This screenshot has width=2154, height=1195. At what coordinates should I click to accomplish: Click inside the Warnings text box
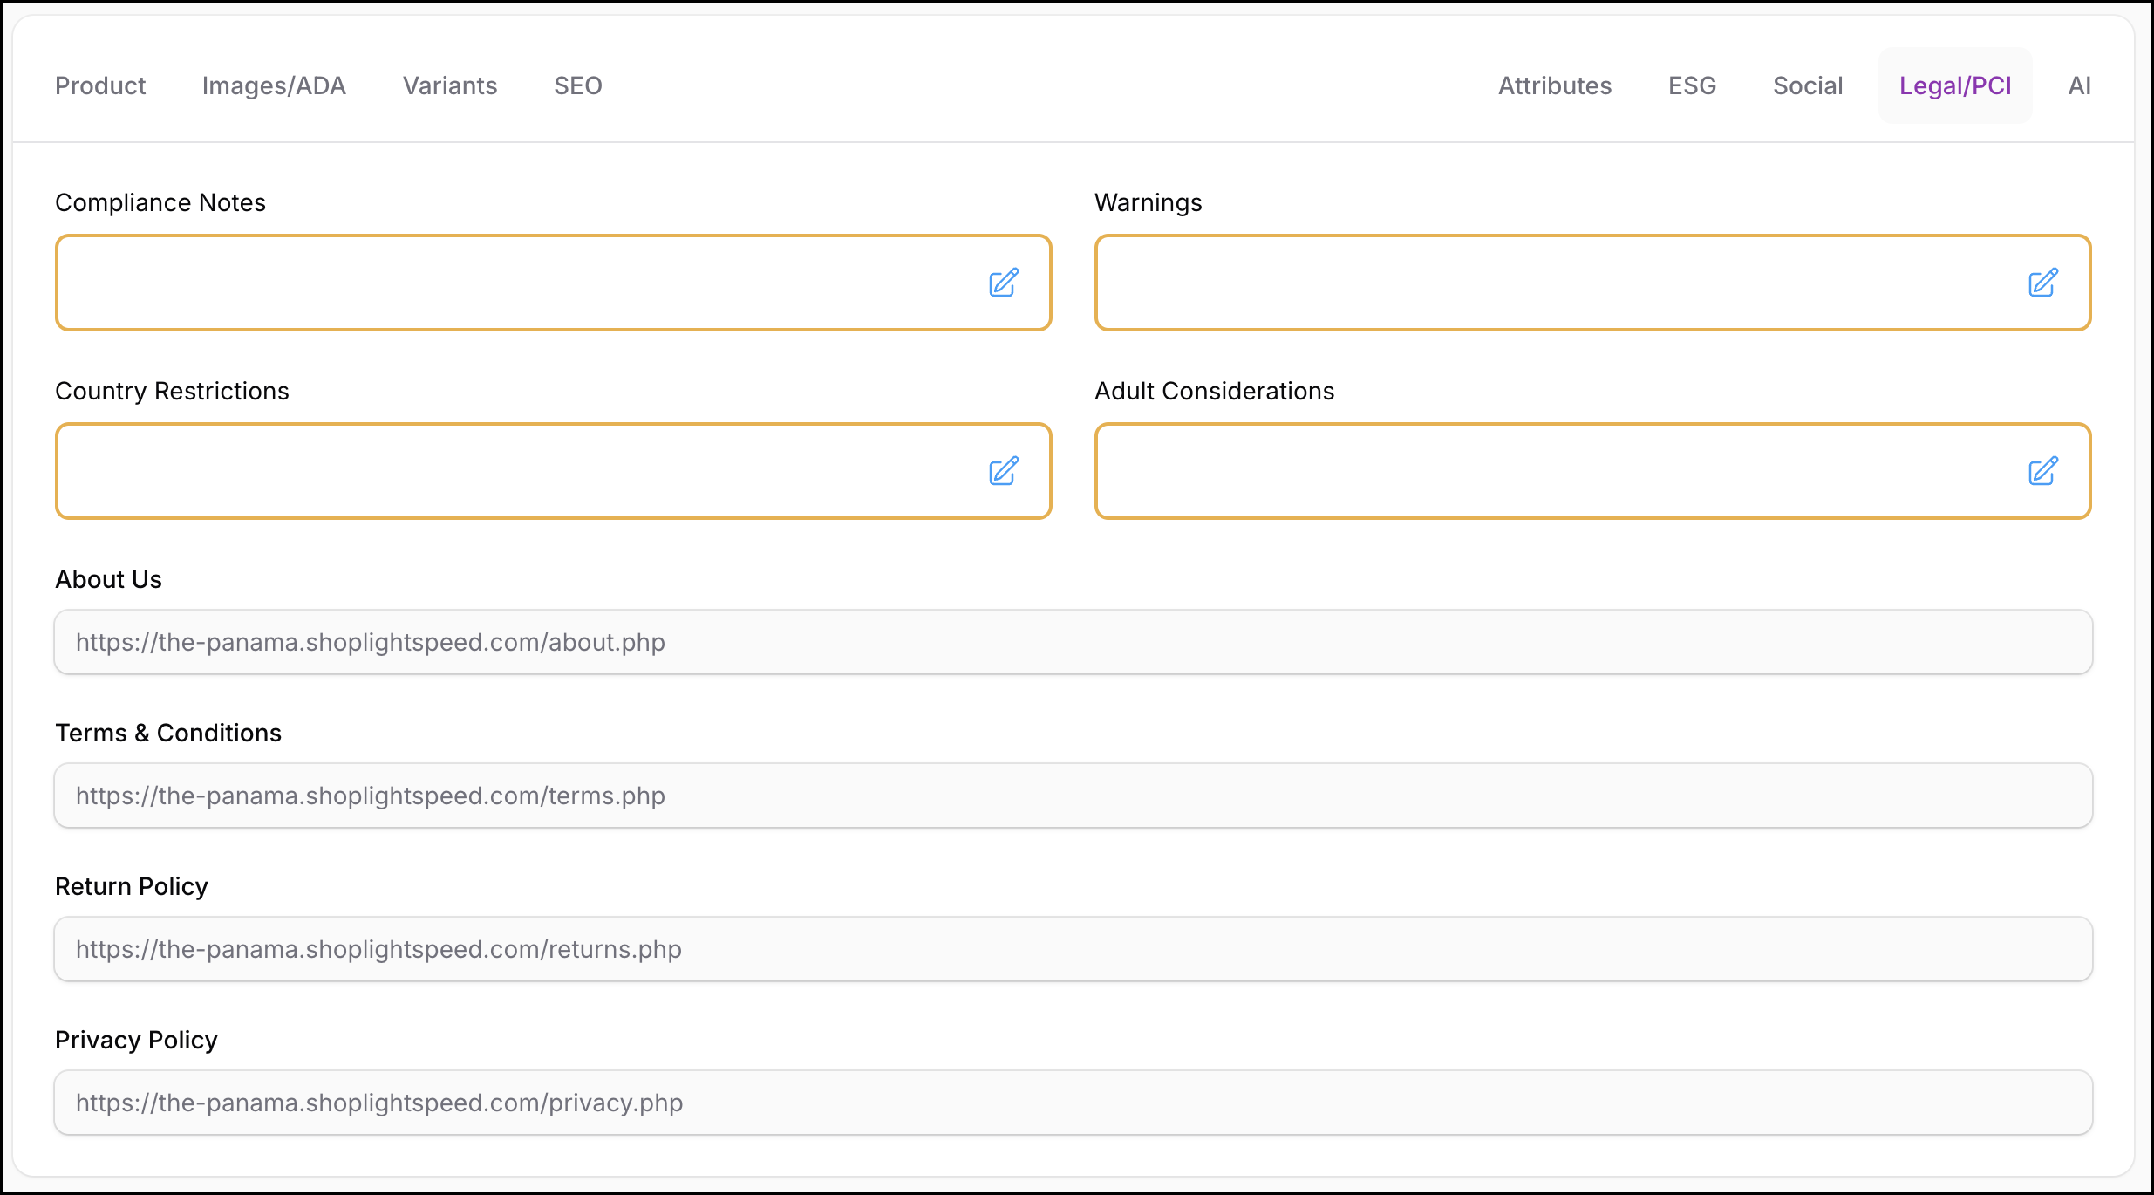(x=1552, y=283)
